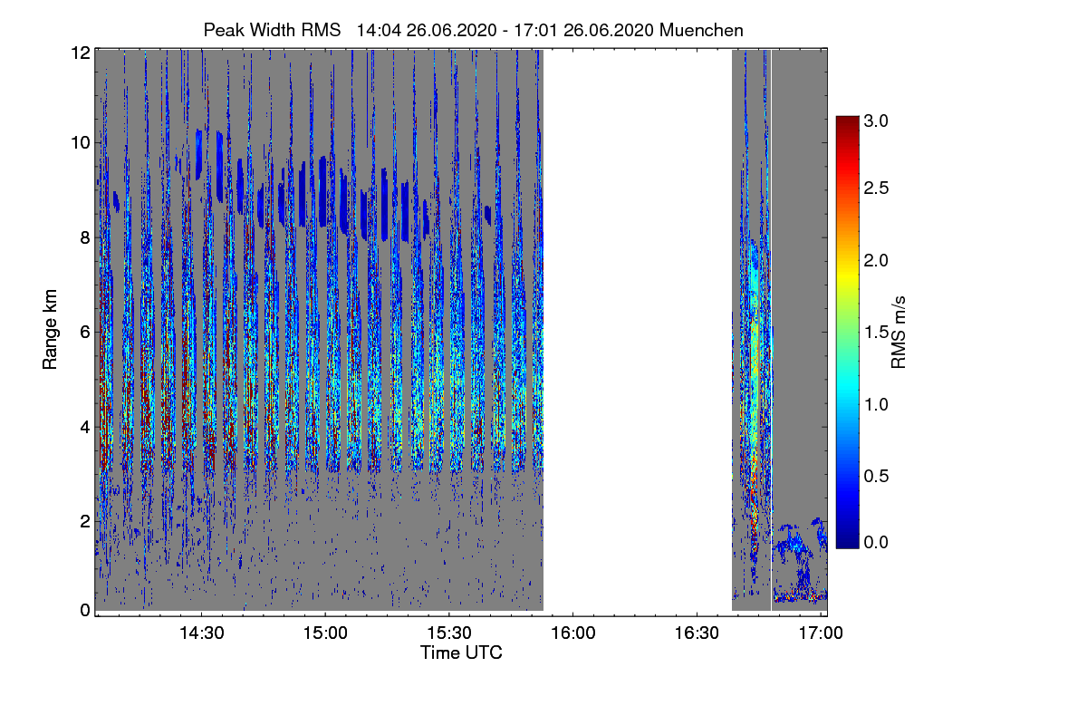
Task: Click the 'Muenchen' location in title
Action: [702, 30]
